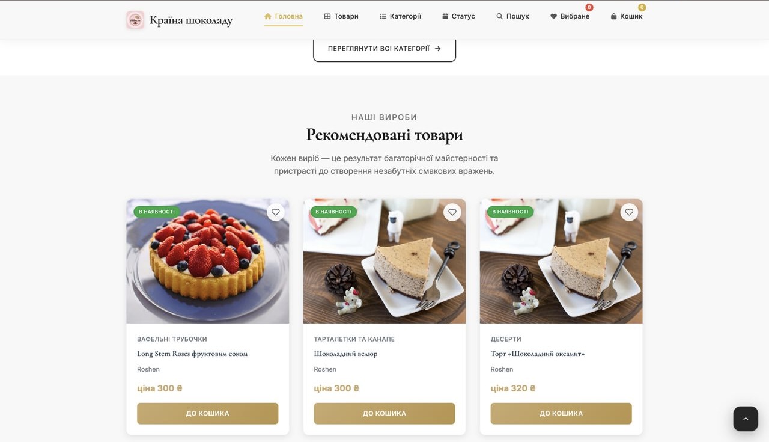Open favorites via the heart icon in header
The height and width of the screenshot is (442, 769).
click(553, 16)
